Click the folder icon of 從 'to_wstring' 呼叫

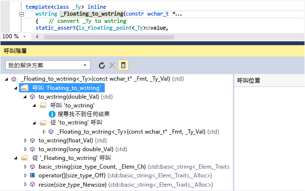43,122
